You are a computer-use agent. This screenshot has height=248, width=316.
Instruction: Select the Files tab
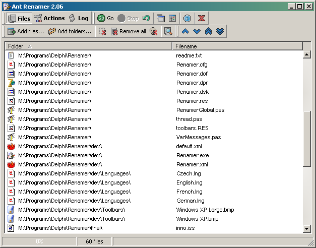click(x=19, y=18)
